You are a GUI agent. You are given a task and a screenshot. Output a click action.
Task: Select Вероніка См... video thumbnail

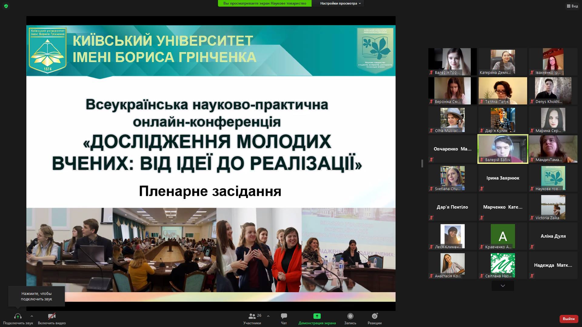tap(453, 91)
